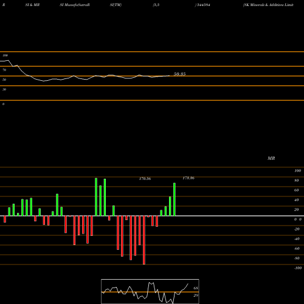Click the '68' label in the mini chart
This screenshot has width=304, height=304.
[196, 288]
